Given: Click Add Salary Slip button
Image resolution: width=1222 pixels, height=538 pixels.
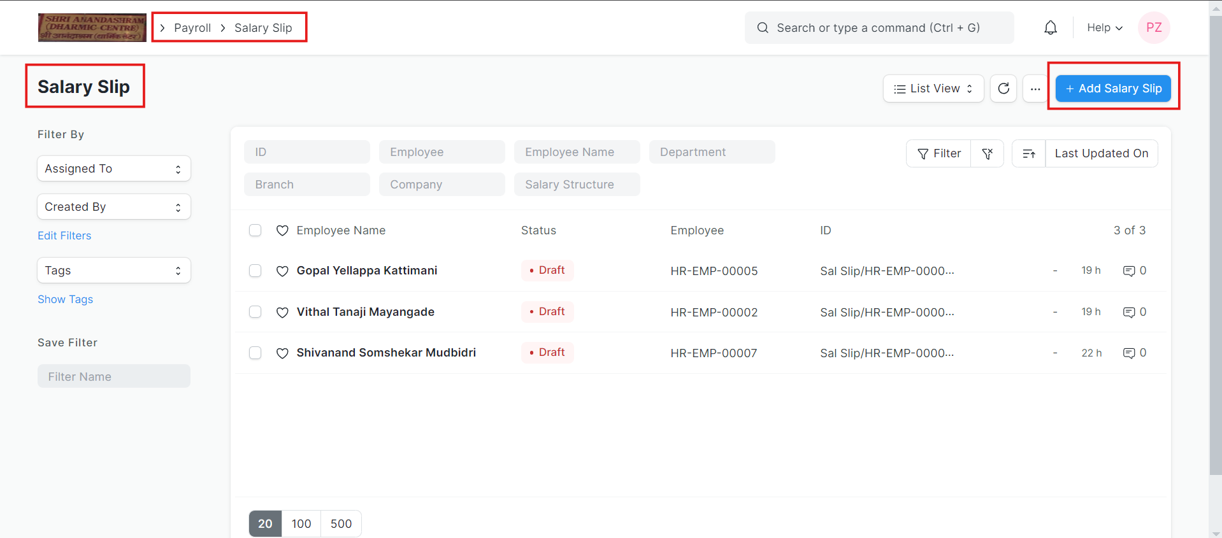Looking at the screenshot, I should (x=1113, y=88).
